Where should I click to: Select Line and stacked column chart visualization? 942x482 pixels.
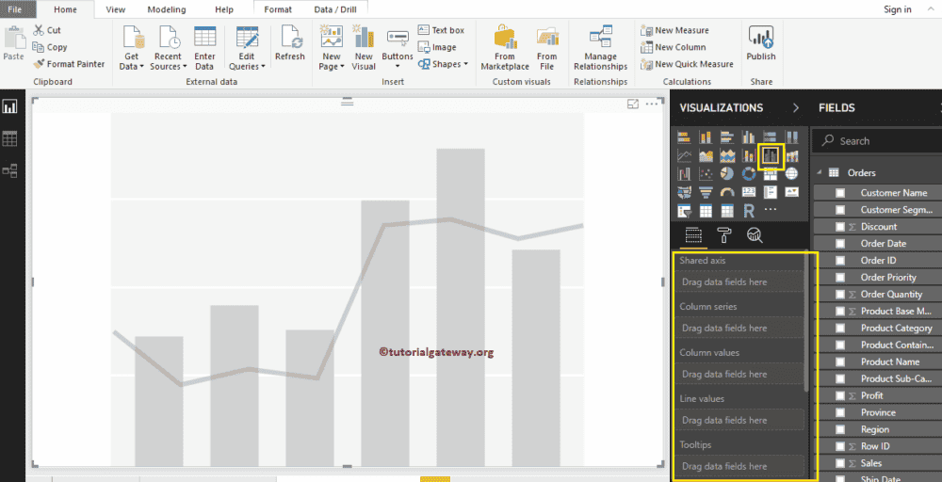point(749,156)
